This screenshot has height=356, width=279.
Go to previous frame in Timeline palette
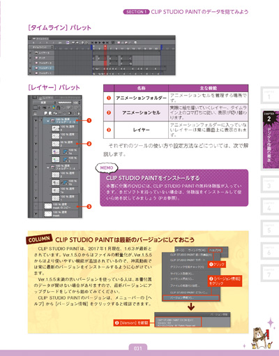point(96,43)
